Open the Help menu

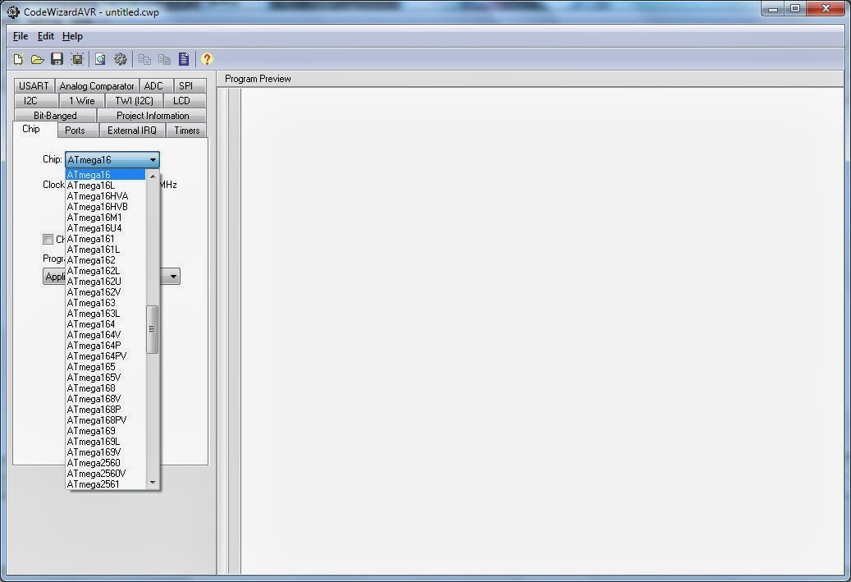72,36
